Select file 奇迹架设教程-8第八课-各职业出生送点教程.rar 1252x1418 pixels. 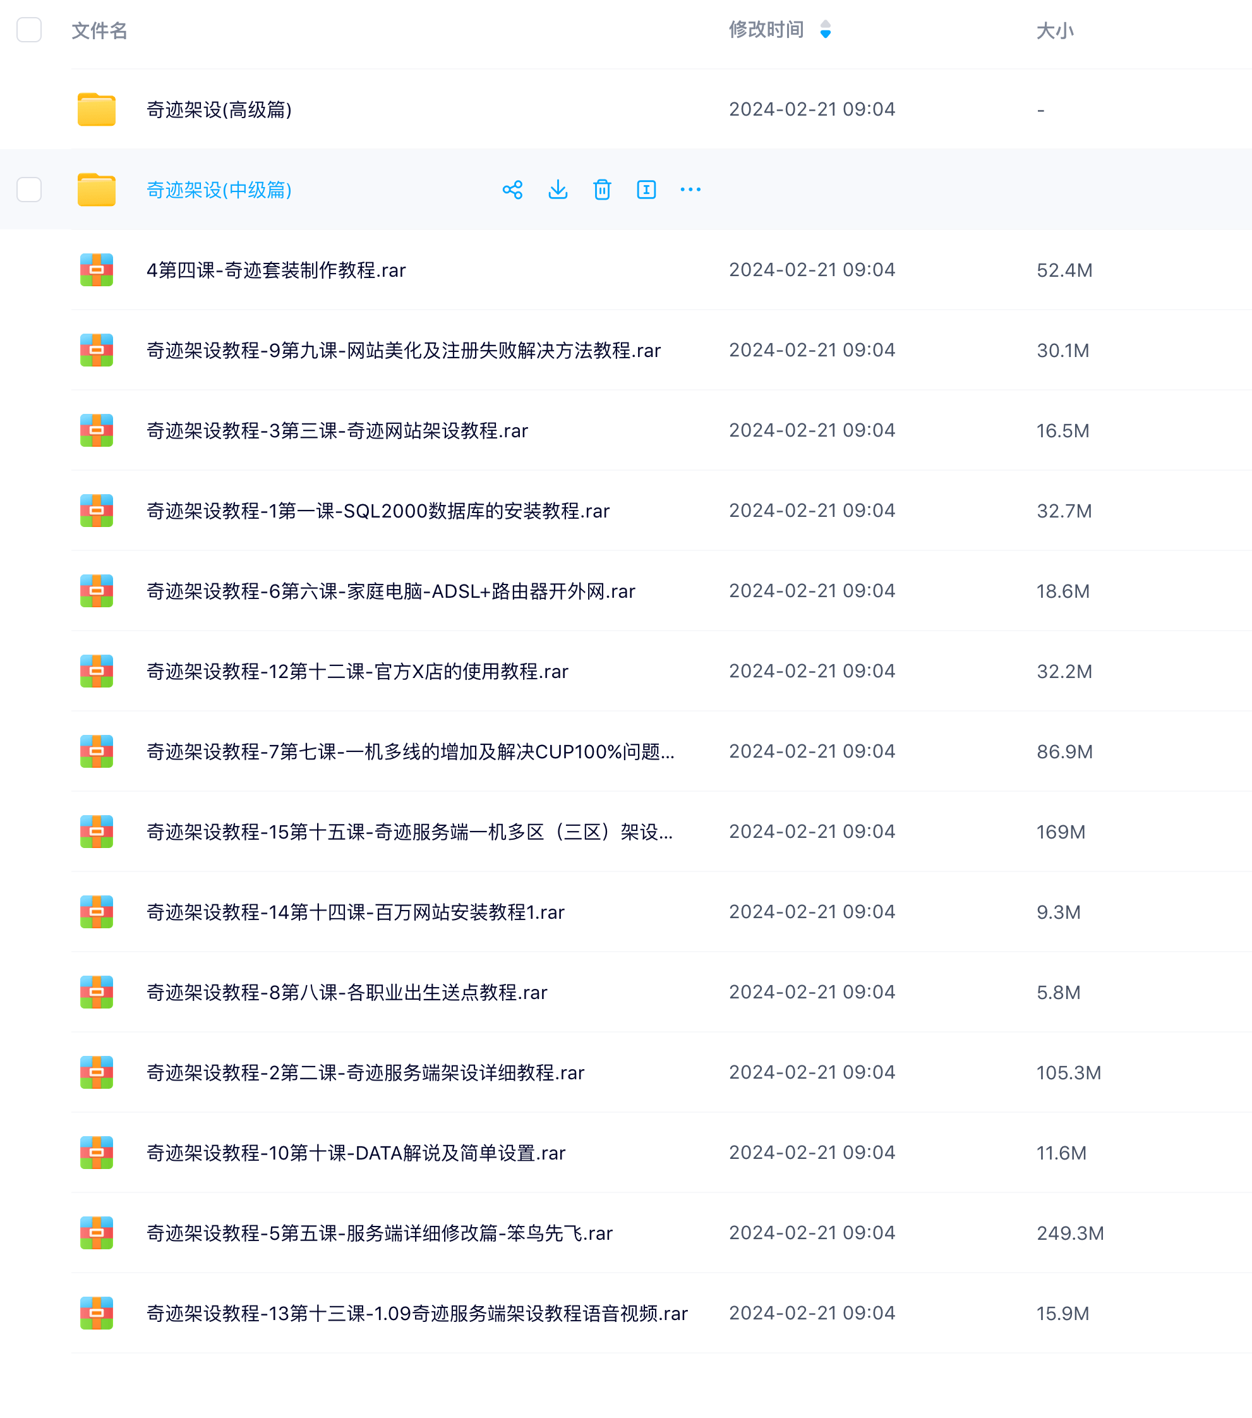tap(347, 992)
